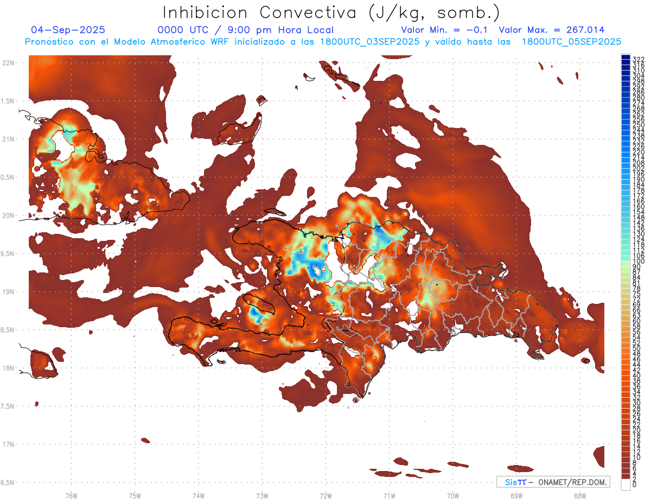Pick the dark blue 322 color bar segment

626,58
